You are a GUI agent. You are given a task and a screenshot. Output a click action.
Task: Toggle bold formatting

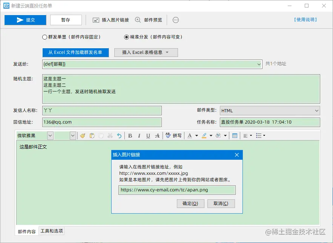coord(130,136)
